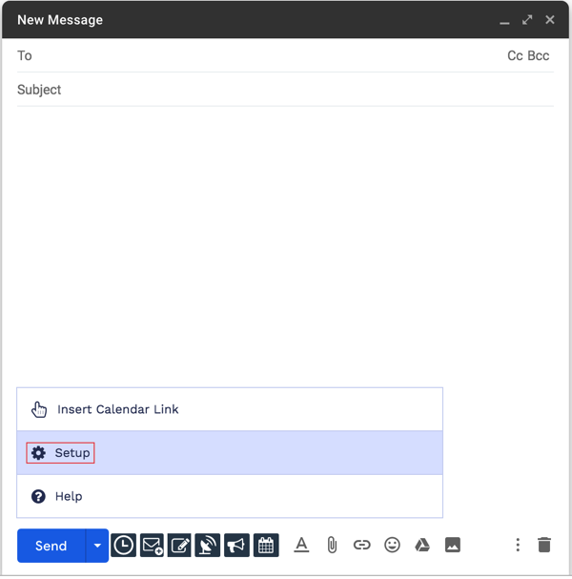
Task: Click the calendar icon in toolbar
Action: coord(266,546)
